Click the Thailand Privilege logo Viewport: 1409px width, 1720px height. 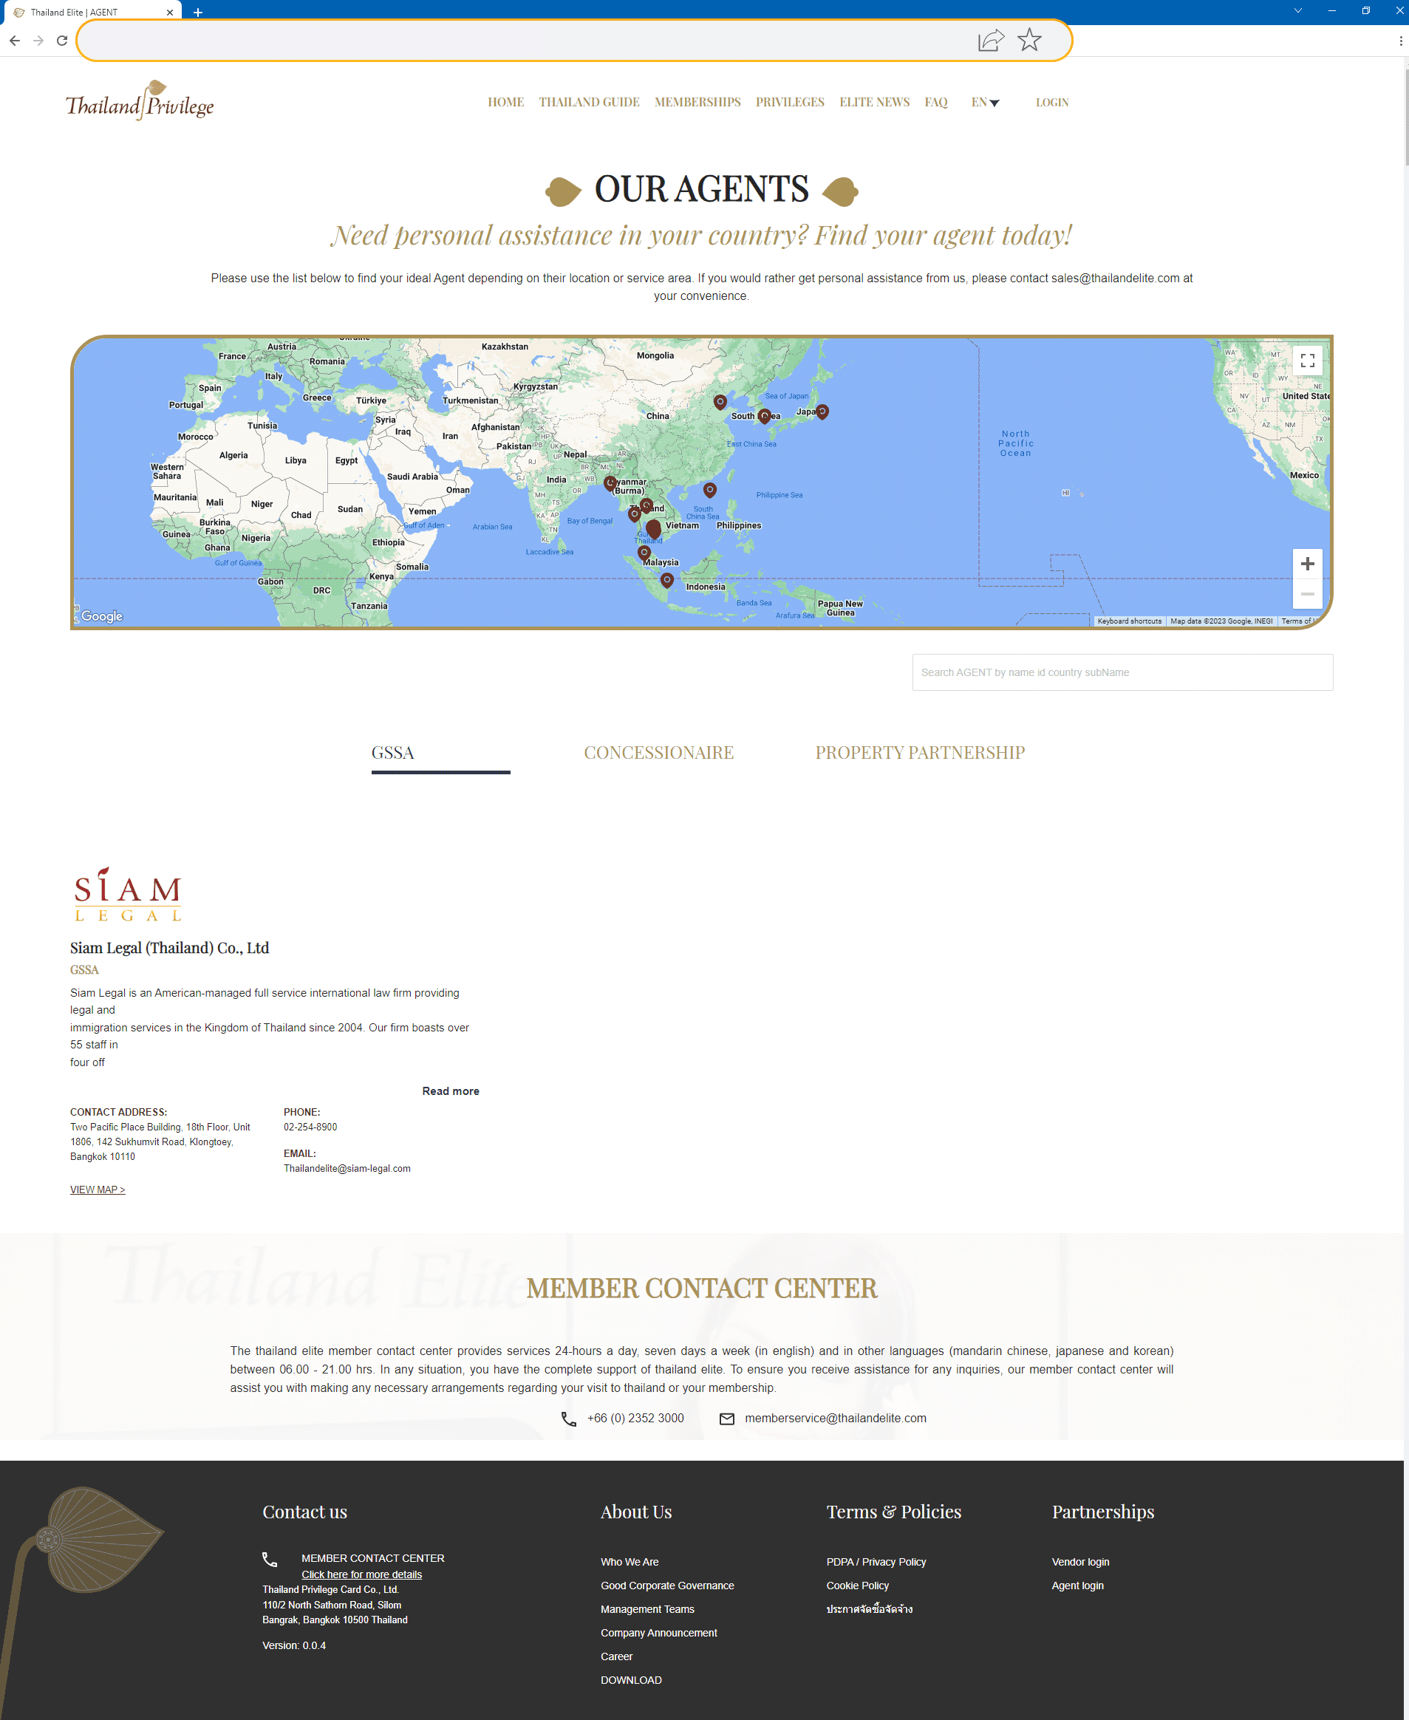coord(140,101)
